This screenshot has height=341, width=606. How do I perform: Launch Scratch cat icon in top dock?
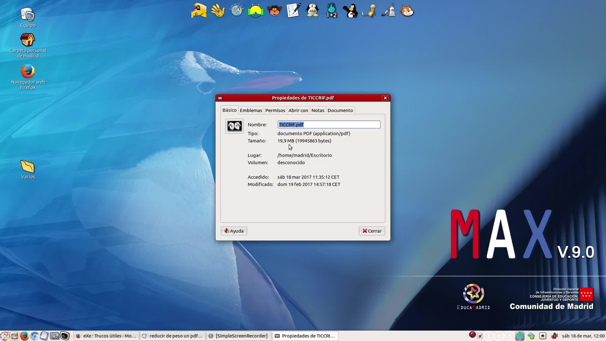point(407,11)
